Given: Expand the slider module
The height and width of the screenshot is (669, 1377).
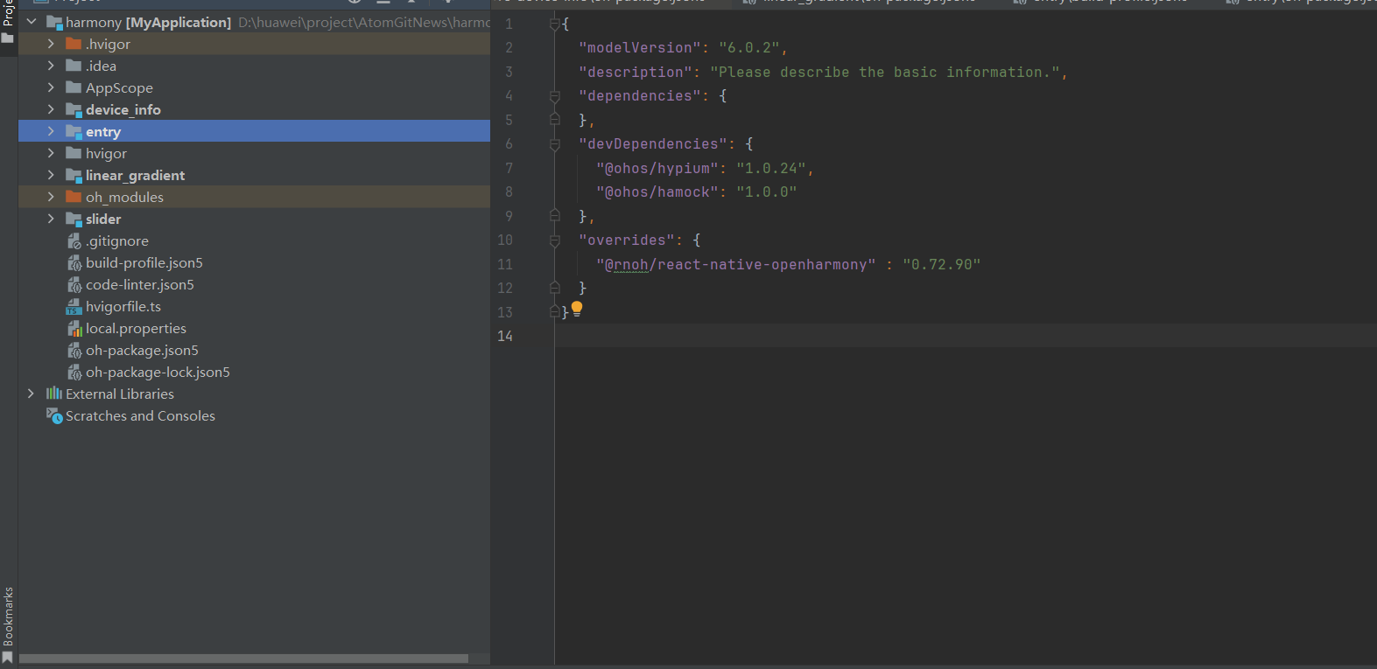Looking at the screenshot, I should coord(51,219).
